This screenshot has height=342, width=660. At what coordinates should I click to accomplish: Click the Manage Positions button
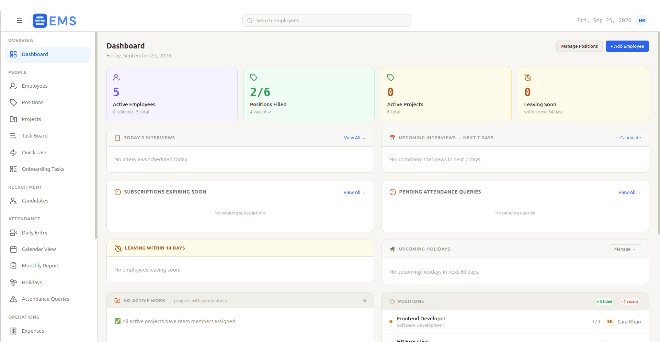579,46
